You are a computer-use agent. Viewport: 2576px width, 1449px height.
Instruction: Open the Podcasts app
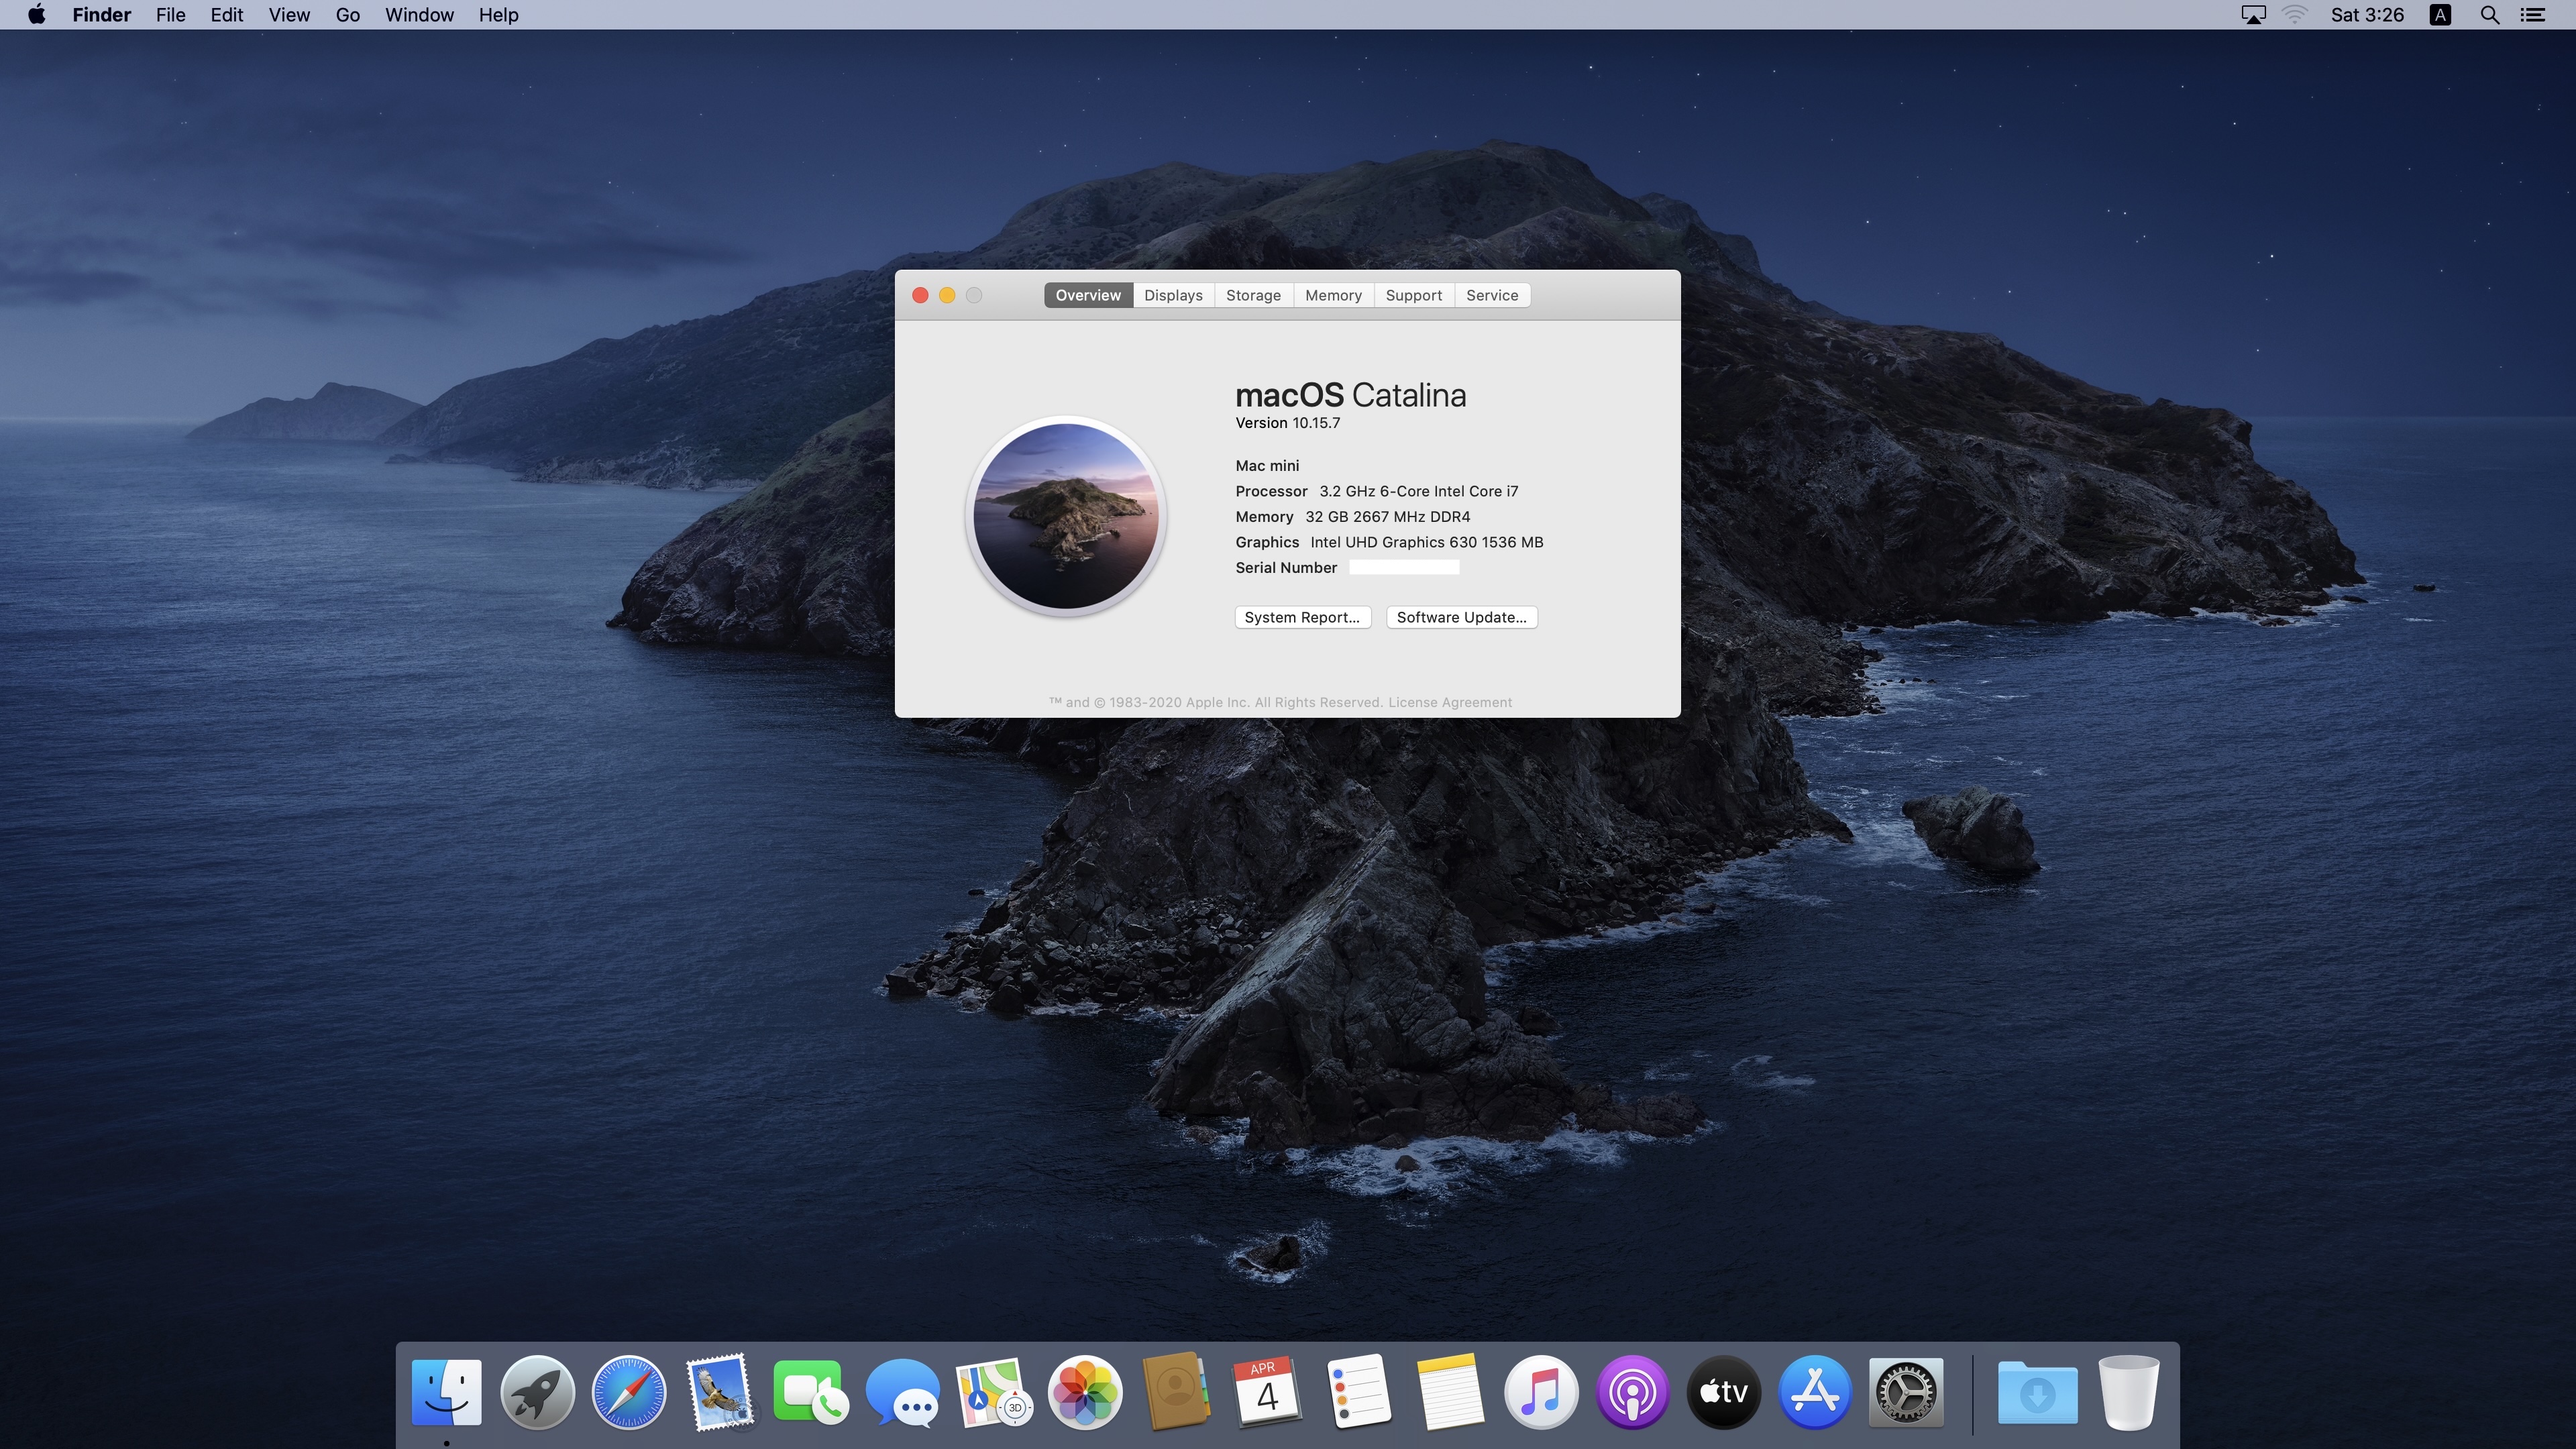(x=1632, y=1391)
